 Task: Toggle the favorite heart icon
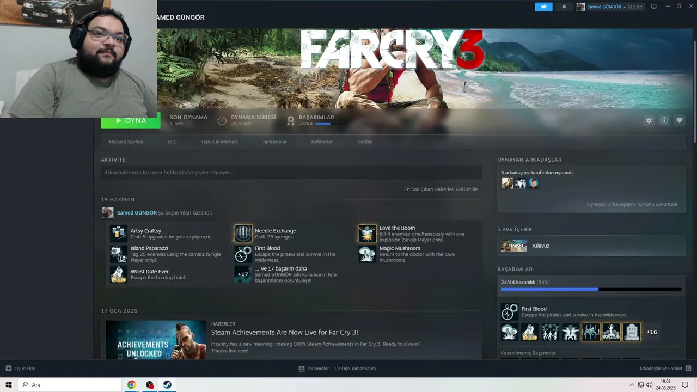pyautogui.click(x=679, y=121)
